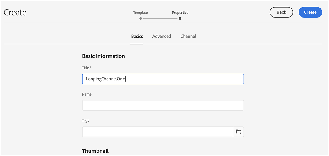Click the Create button
The height and width of the screenshot is (156, 329).
pyautogui.click(x=310, y=12)
